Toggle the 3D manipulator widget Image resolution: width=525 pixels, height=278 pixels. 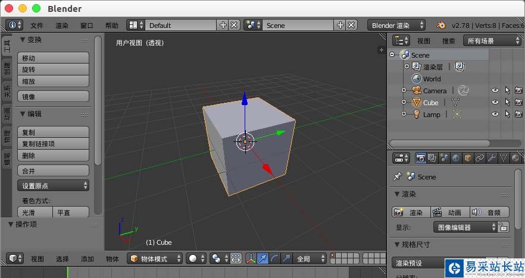pos(251,258)
